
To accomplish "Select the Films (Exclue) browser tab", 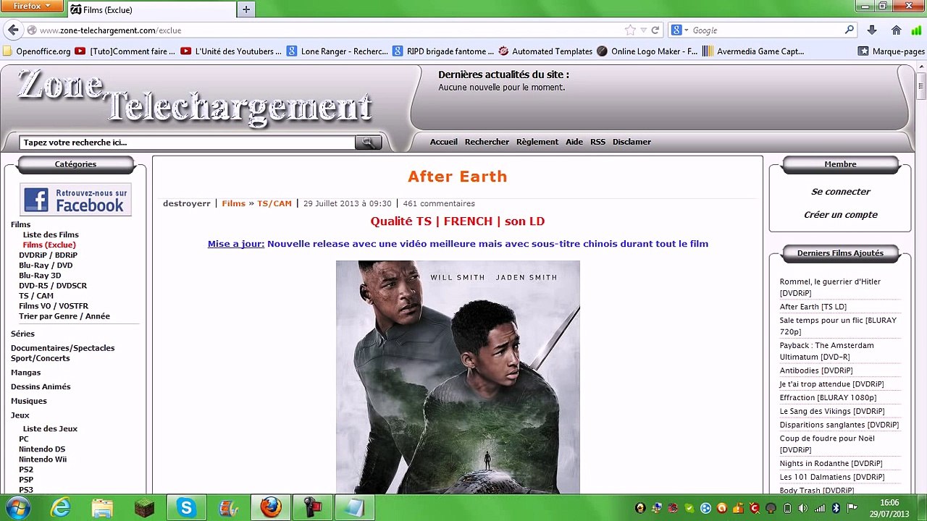I will [x=152, y=10].
